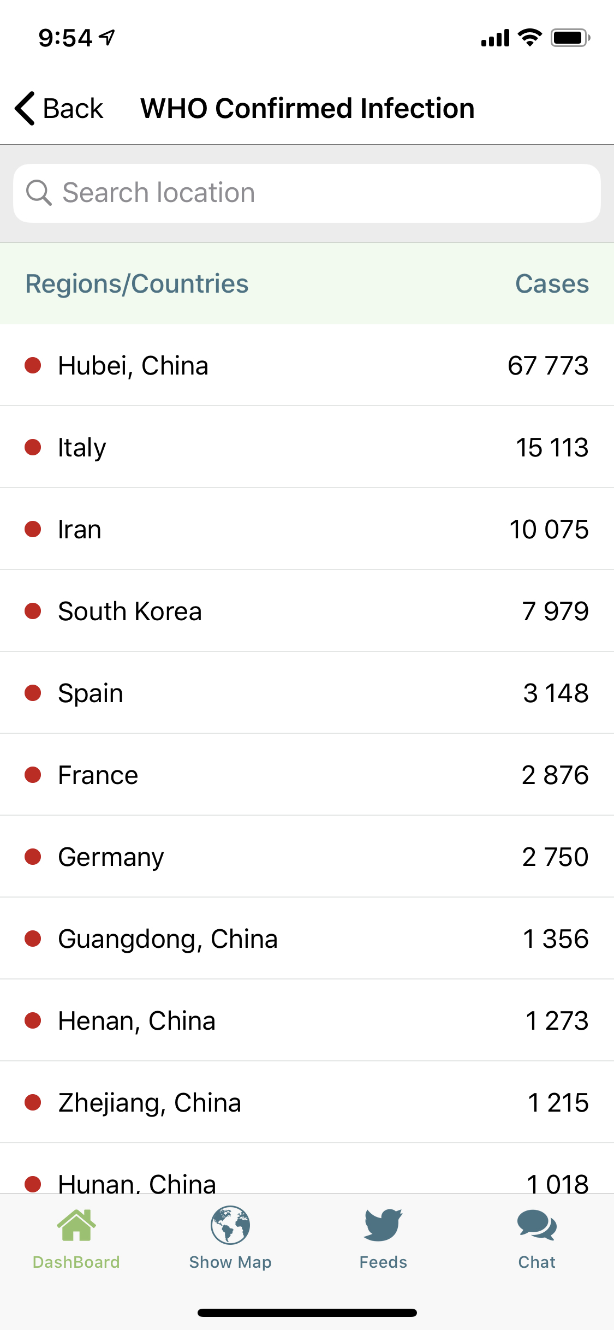The height and width of the screenshot is (1330, 614).
Task: Tap the Chat speech bubbles icon
Action: click(537, 1225)
